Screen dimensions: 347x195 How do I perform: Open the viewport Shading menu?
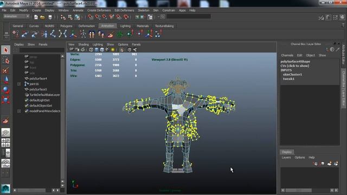(x=83, y=44)
